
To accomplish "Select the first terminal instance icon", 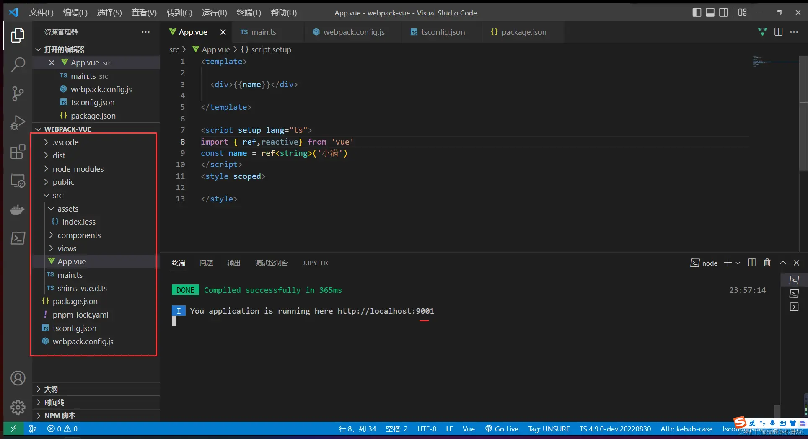I will 794,280.
